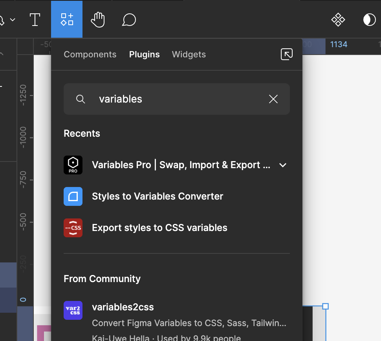Image resolution: width=381 pixels, height=341 pixels.
Task: Pop out the resources panel
Action: [x=287, y=54]
